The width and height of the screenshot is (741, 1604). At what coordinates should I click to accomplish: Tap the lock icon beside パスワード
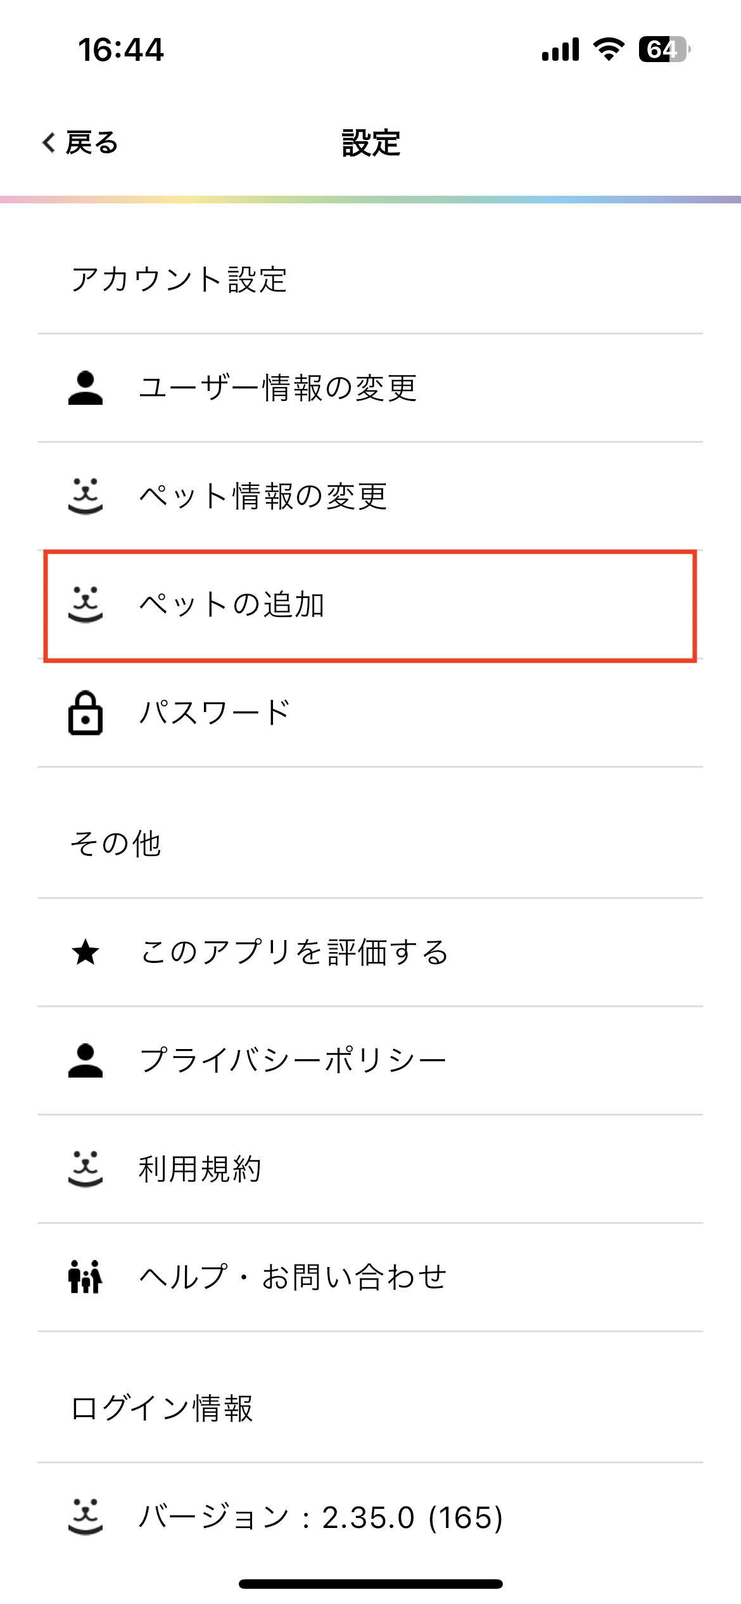pyautogui.click(x=85, y=713)
